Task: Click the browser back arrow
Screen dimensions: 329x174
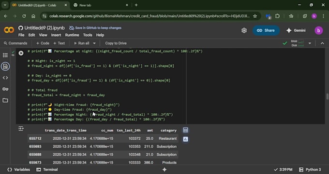Action: (x=6, y=16)
